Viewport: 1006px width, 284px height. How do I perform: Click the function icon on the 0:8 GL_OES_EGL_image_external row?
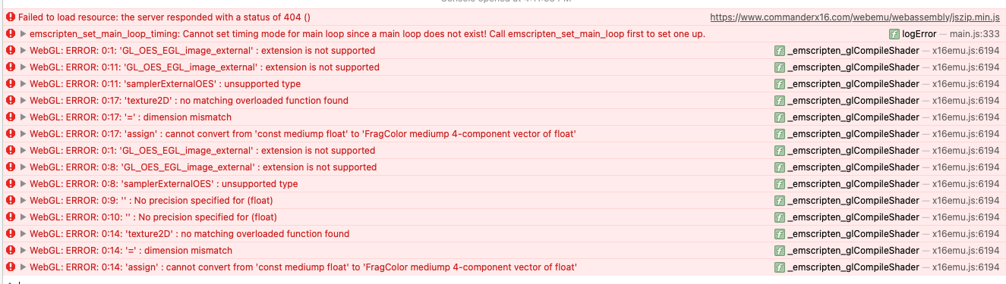click(x=780, y=167)
